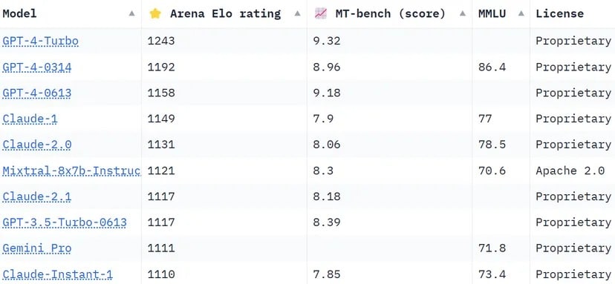Open the GPT-3.5-Turbo-0613 model link
The width and height of the screenshot is (615, 284).
click(x=65, y=222)
